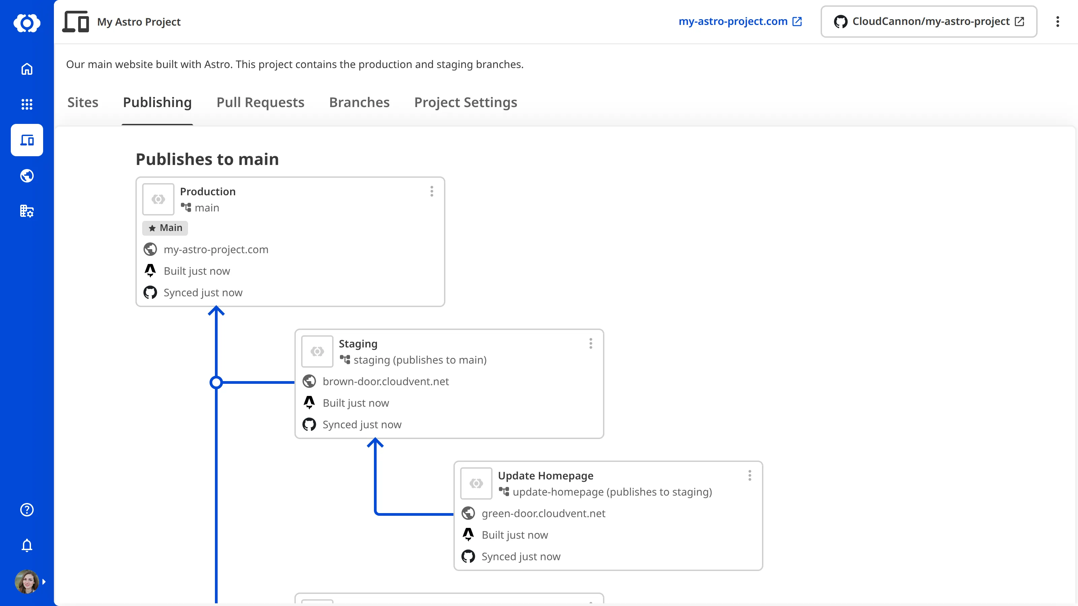Open the organization settings icon in the sidebar

(27, 211)
